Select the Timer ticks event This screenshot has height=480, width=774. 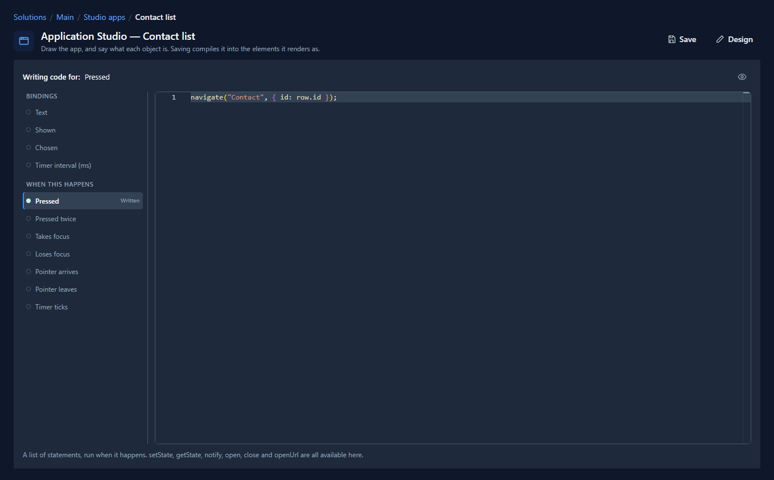coord(83,307)
